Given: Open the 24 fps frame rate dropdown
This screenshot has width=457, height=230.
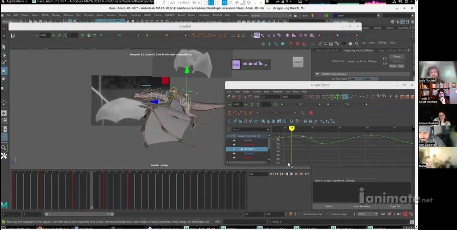Looking at the screenshot, I should pyautogui.click(x=368, y=214).
